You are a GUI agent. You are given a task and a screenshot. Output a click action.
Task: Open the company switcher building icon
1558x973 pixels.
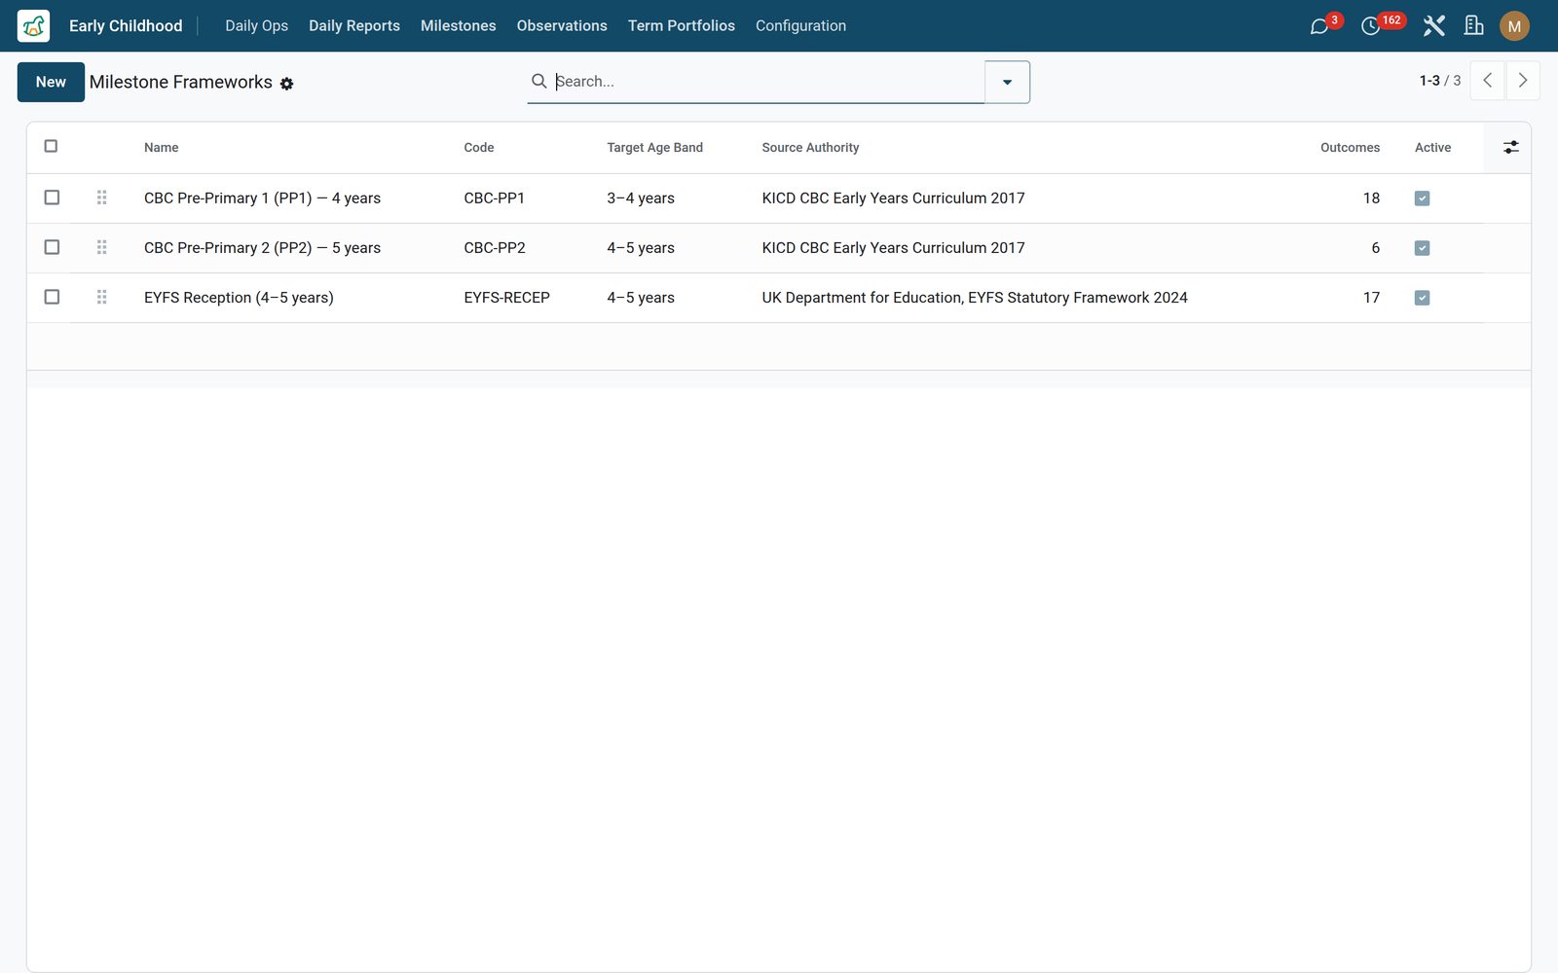[1474, 26]
